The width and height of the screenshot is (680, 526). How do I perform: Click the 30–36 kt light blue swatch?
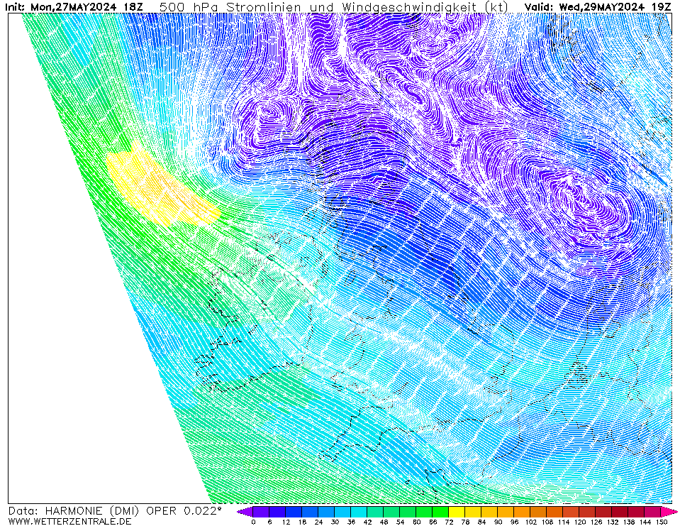(x=343, y=512)
